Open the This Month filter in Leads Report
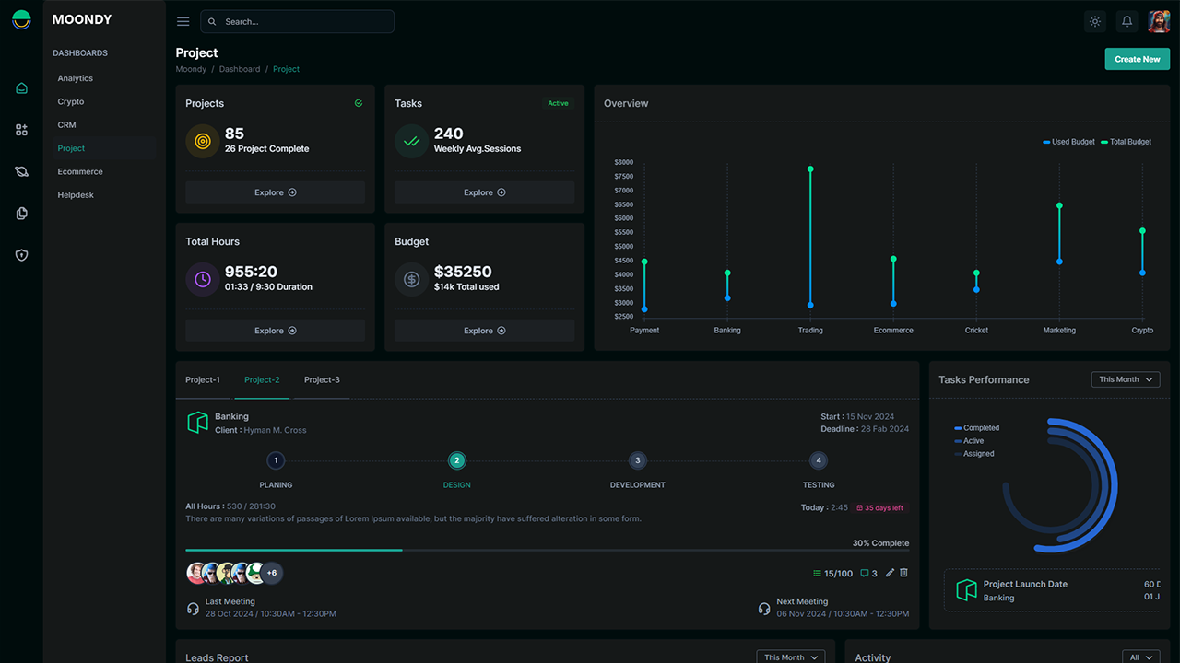Viewport: 1180px width, 663px height. [790, 656]
